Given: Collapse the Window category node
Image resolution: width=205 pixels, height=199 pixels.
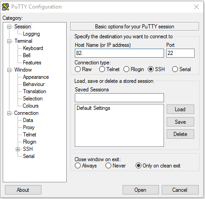Looking at the screenshot, I should tap(9, 70).
